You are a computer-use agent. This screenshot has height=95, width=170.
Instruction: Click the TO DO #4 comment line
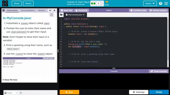83,62
